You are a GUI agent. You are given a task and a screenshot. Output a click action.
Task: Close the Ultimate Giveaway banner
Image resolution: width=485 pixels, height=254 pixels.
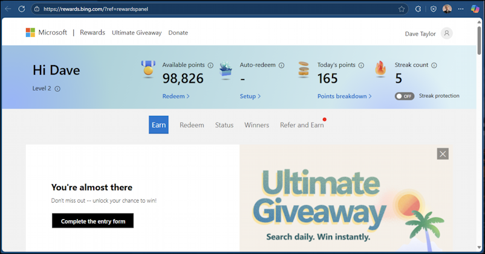(443, 154)
